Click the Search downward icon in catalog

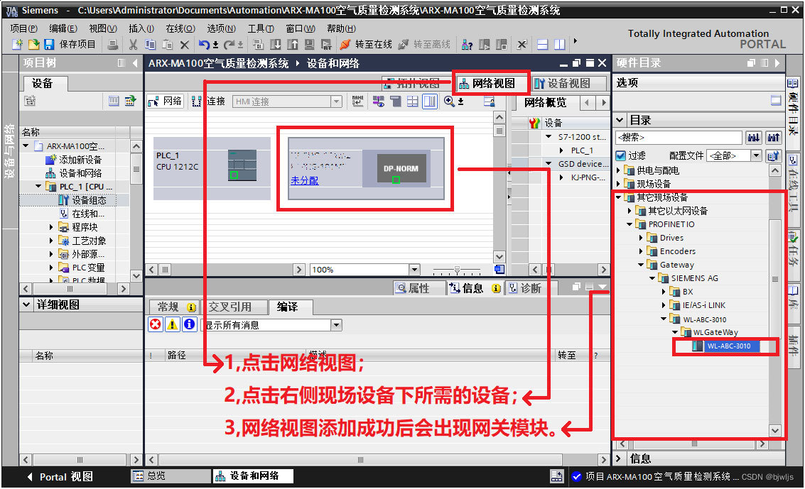pyautogui.click(x=754, y=138)
